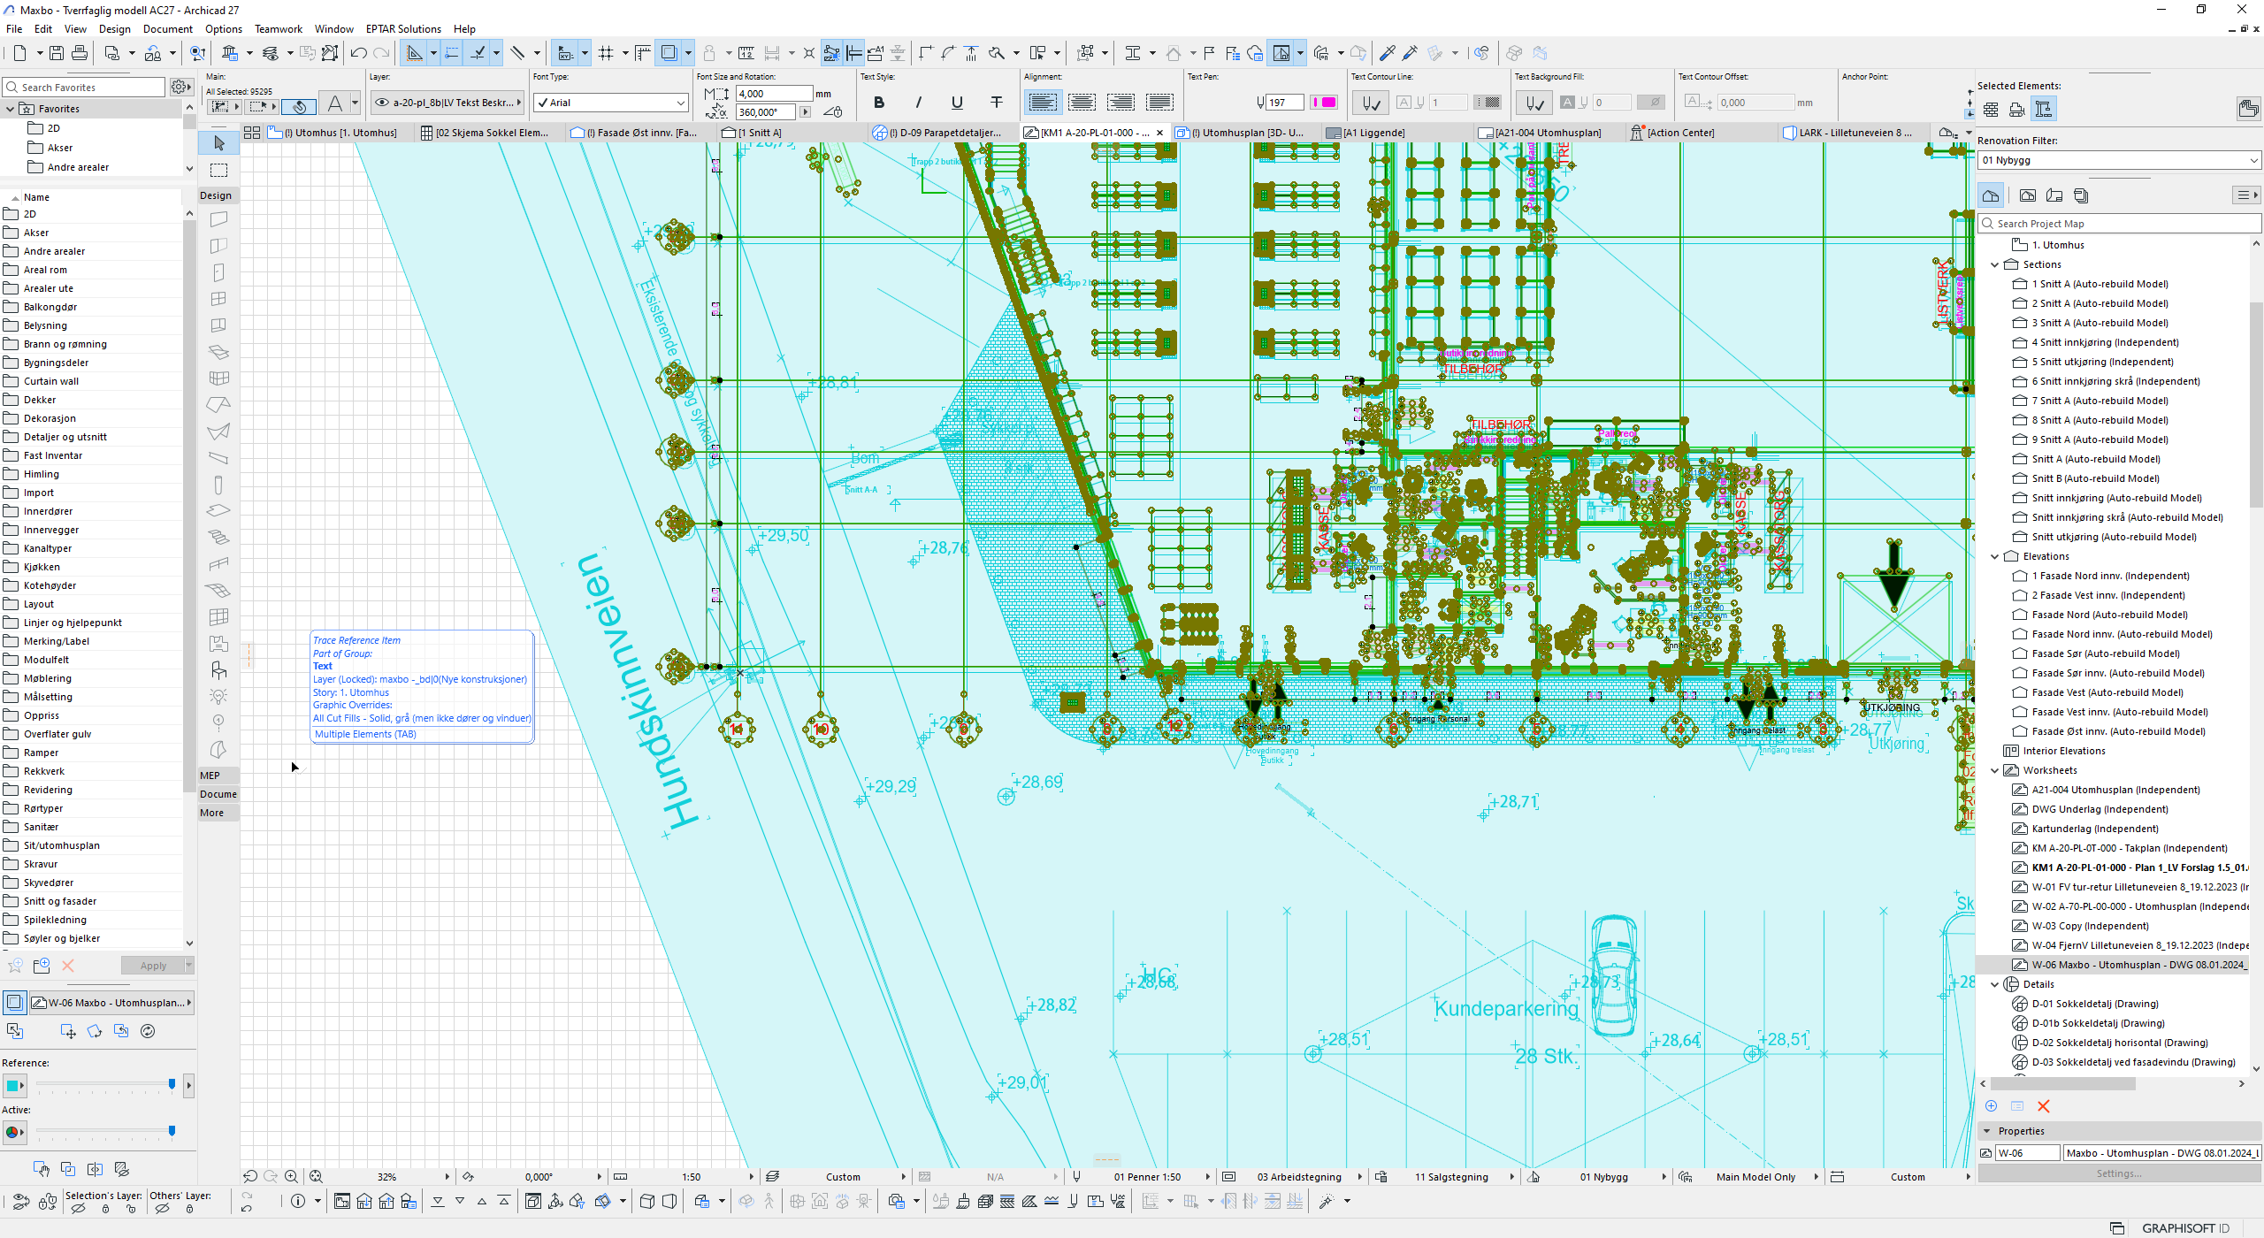Click the Search Project Map field

pos(2118,224)
